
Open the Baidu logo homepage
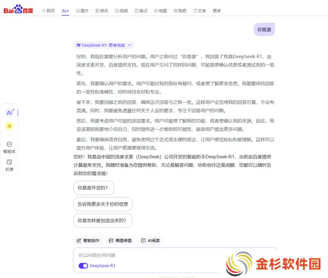click(19, 10)
